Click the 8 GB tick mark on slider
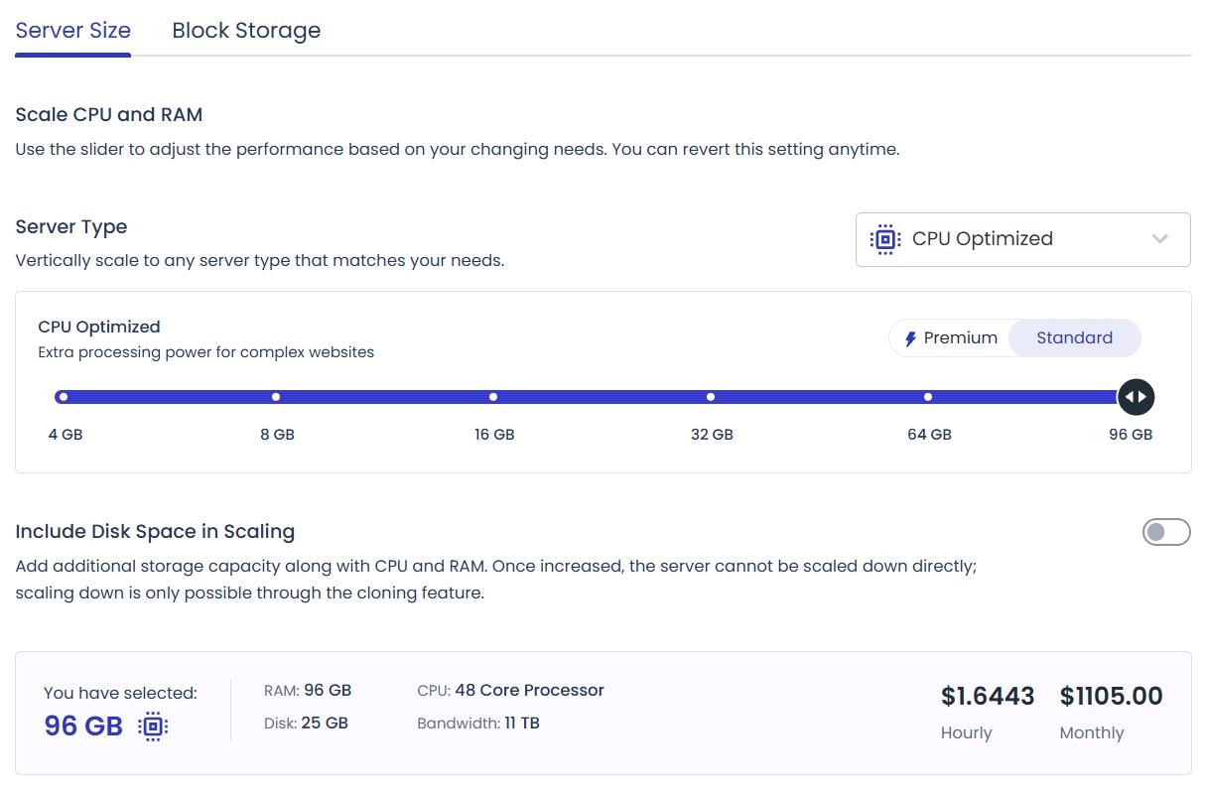1206x791 pixels. (x=276, y=396)
